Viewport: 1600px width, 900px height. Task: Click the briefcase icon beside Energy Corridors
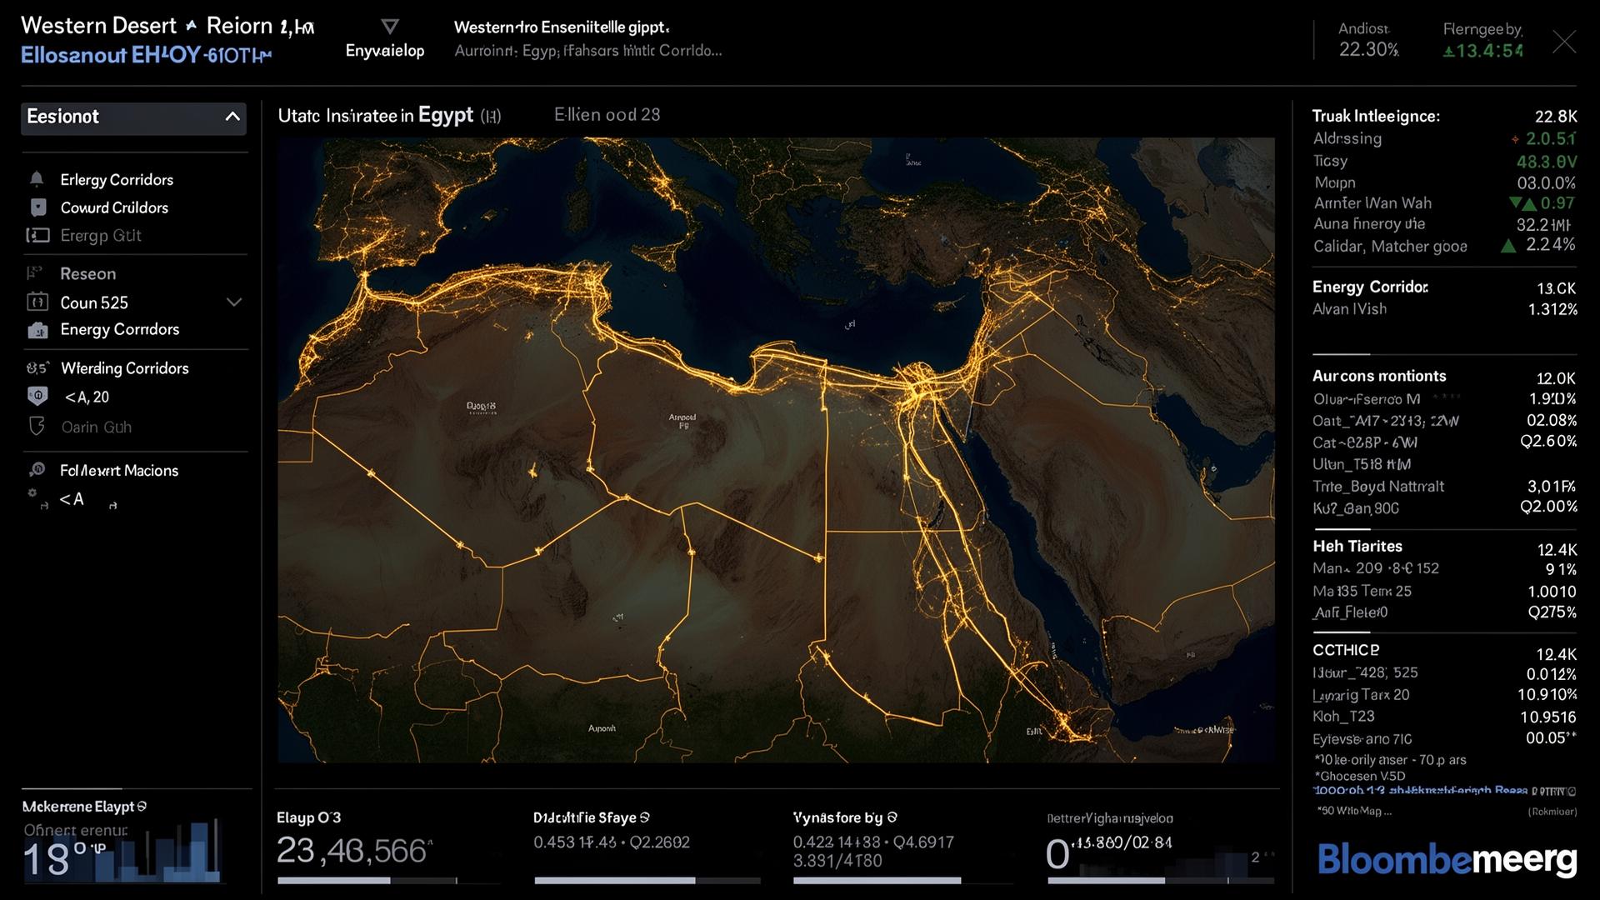click(37, 330)
